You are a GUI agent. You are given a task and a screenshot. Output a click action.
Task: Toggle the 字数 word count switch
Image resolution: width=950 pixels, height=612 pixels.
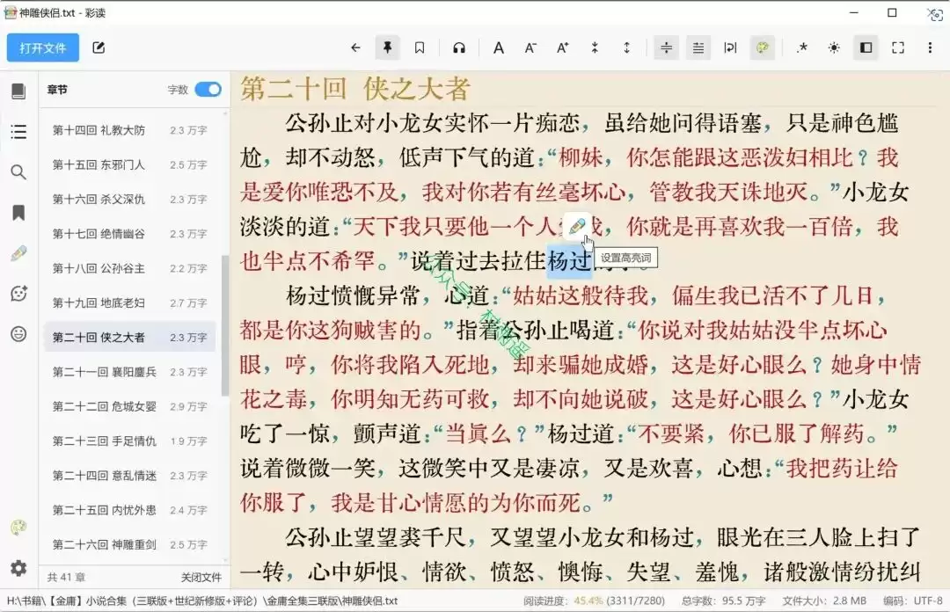pyautogui.click(x=208, y=90)
